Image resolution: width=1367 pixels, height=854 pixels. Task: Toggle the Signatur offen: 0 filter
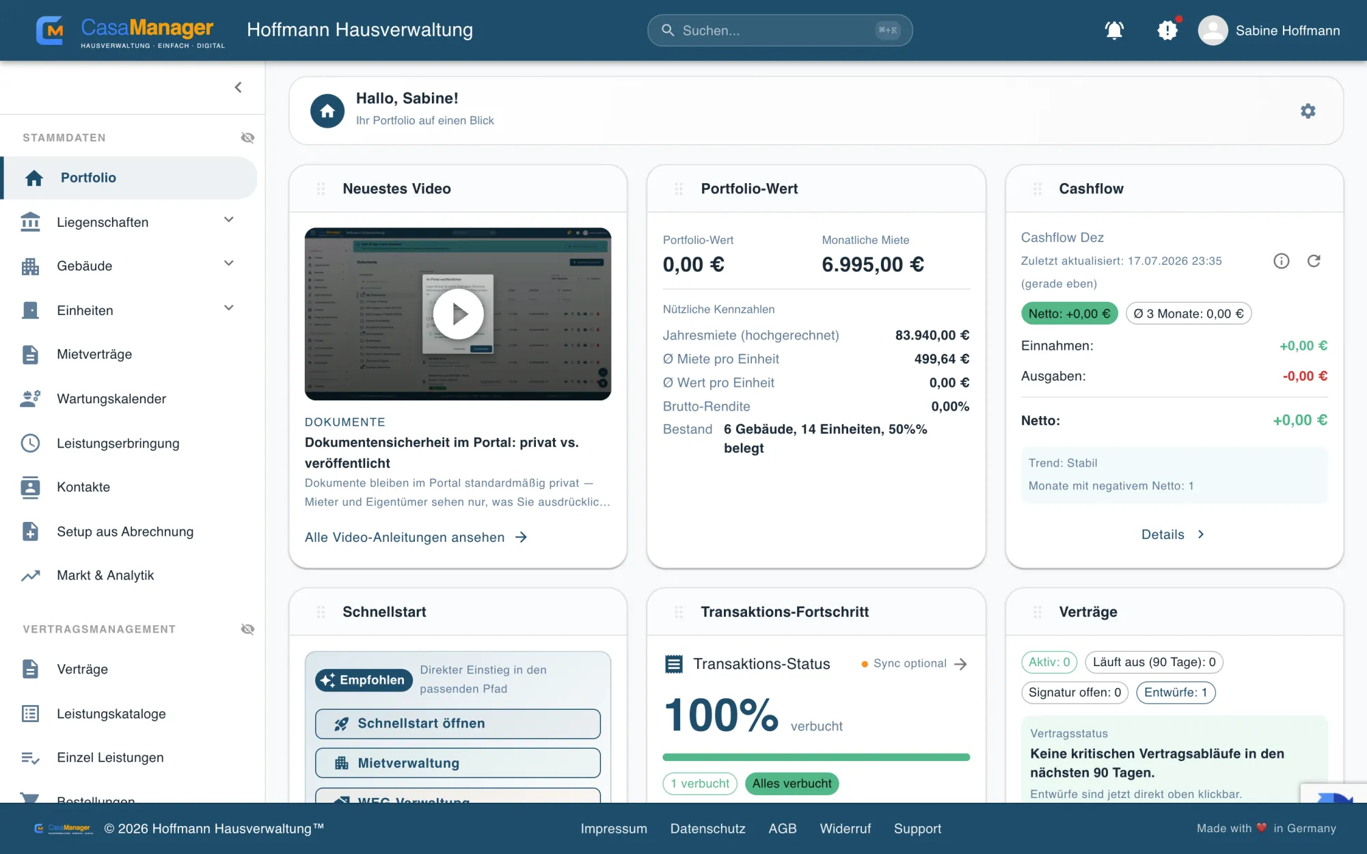click(x=1074, y=693)
